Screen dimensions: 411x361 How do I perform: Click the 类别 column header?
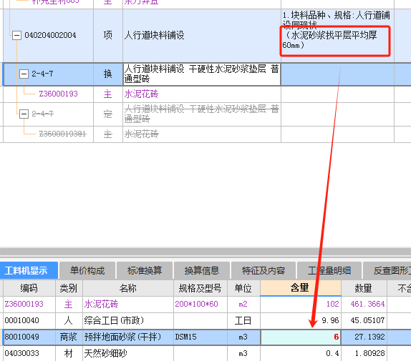[x=69, y=288]
